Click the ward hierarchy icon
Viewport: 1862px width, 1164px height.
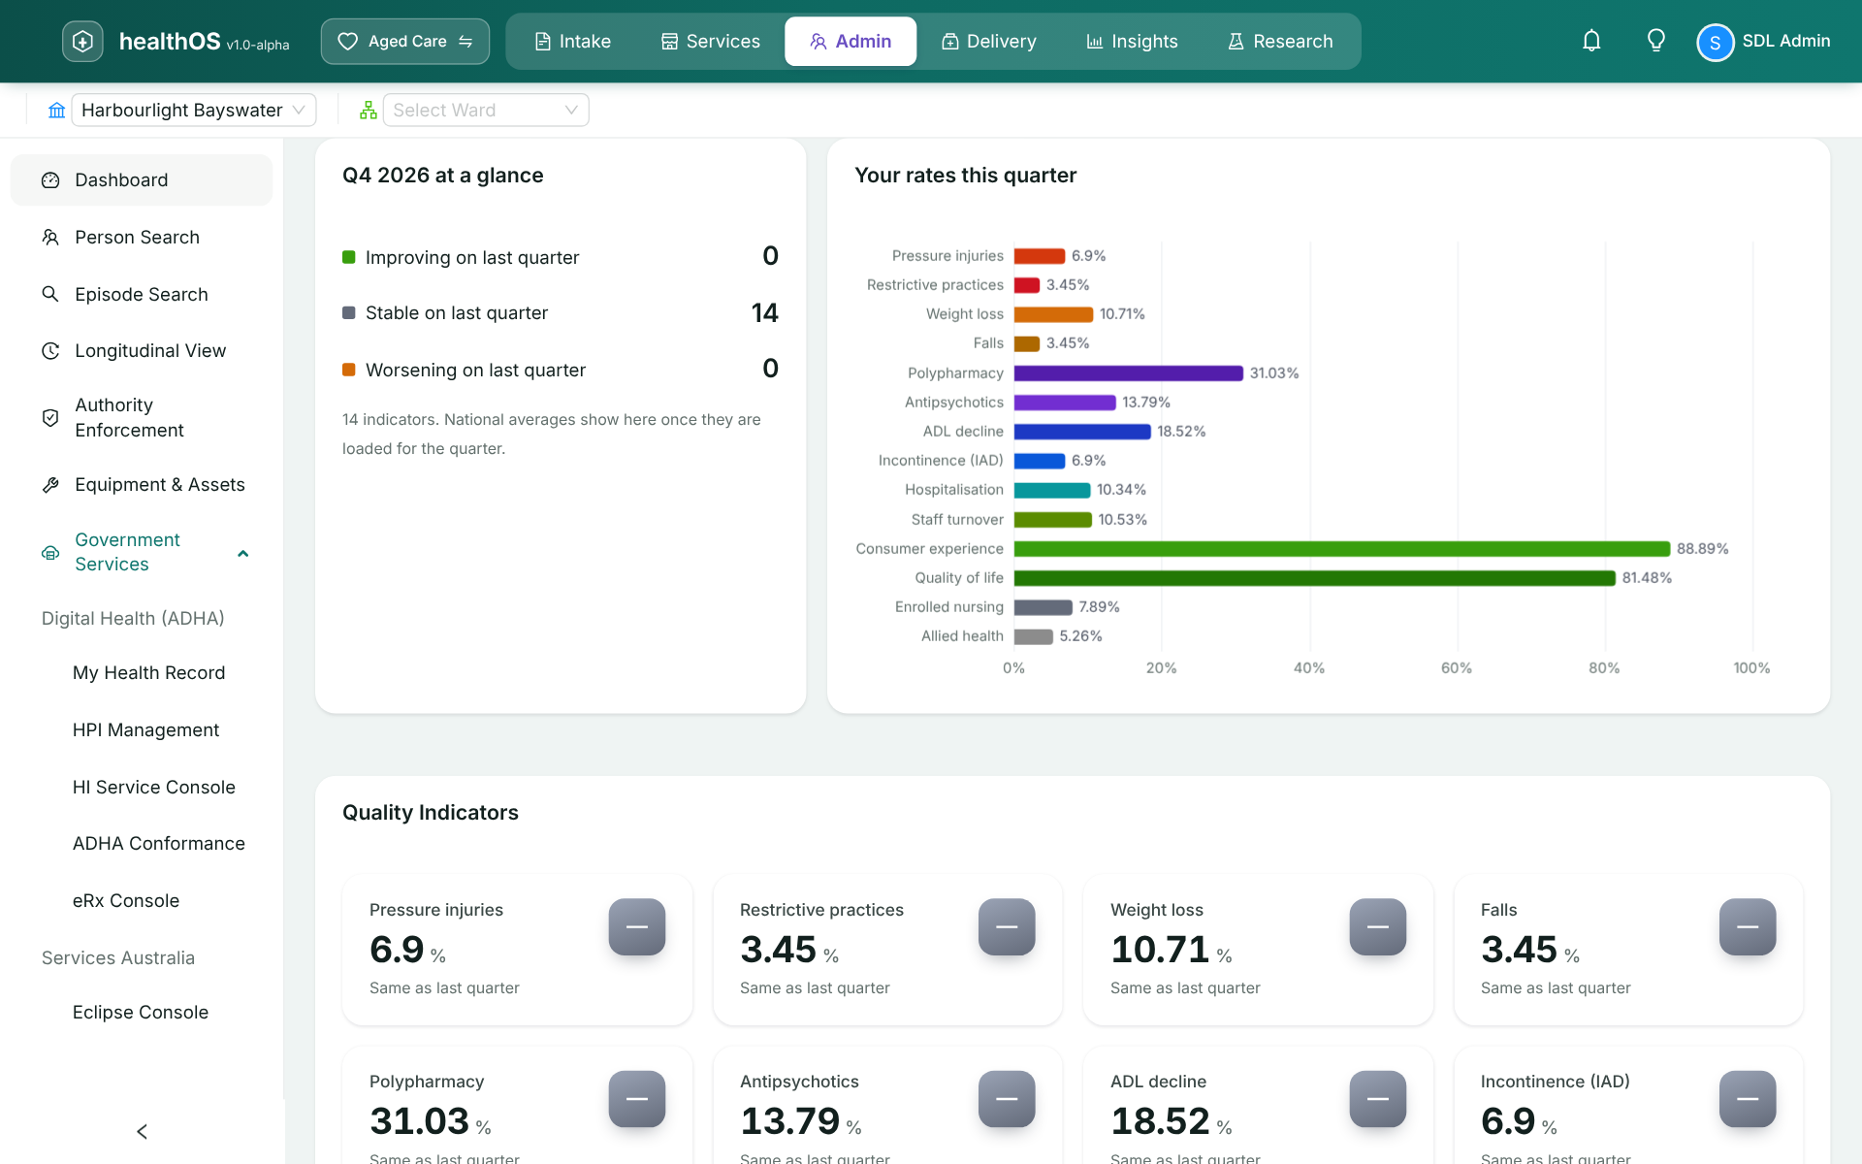[x=369, y=111]
